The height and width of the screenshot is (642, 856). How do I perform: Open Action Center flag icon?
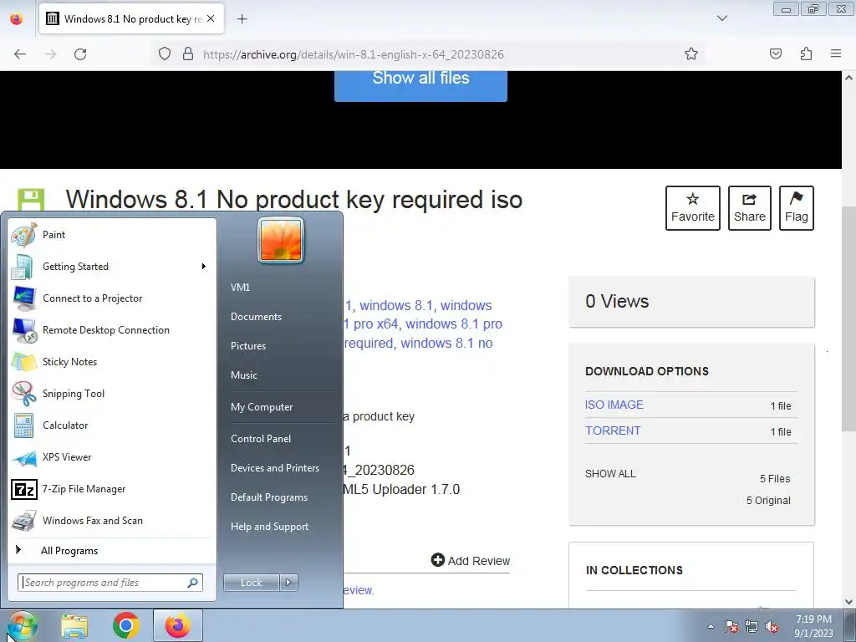(731, 627)
